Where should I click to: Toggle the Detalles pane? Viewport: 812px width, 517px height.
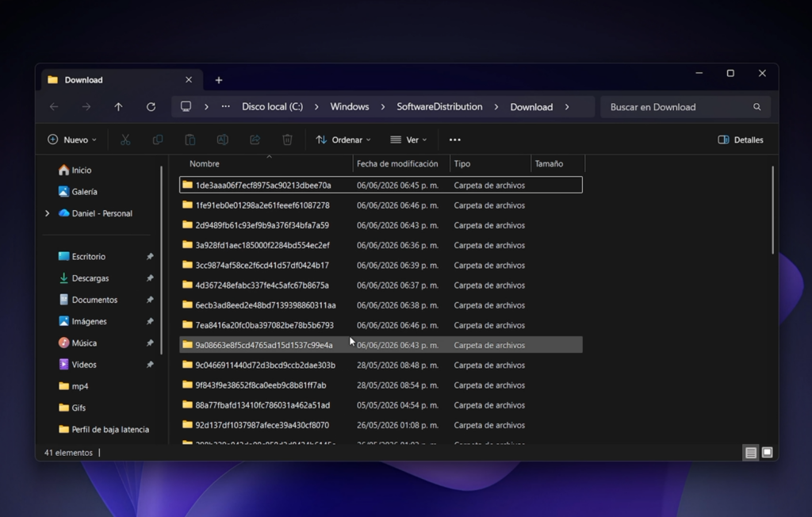(x=741, y=140)
